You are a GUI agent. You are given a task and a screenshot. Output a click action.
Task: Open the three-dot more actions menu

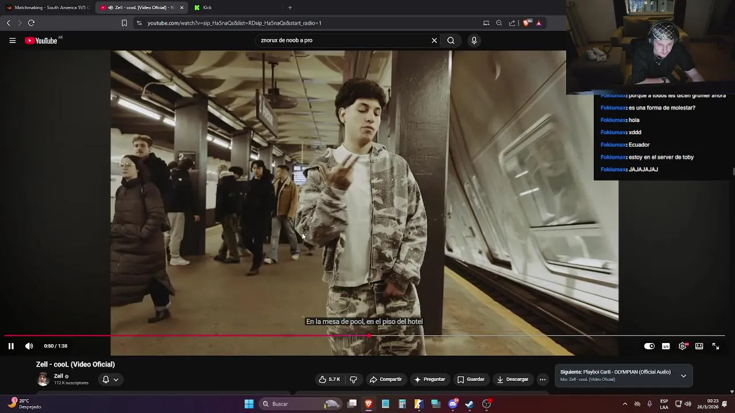543,379
